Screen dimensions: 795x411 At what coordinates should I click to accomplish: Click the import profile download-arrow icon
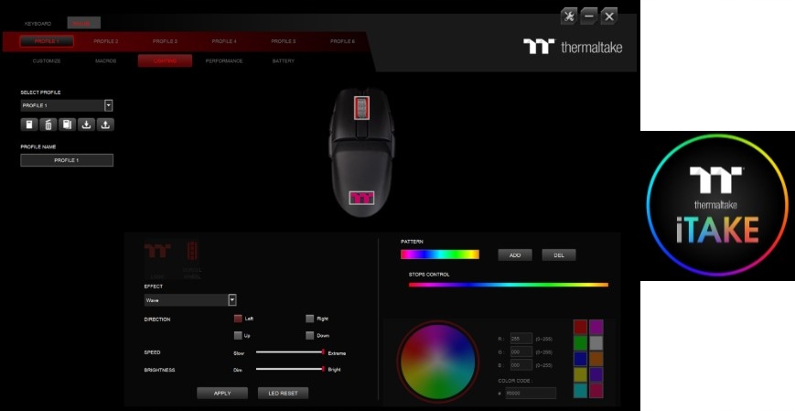(x=86, y=124)
